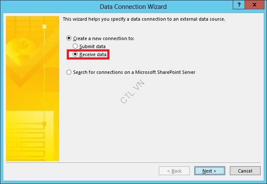Image resolution: width=267 pixels, height=184 pixels.
Task: Click the small square marker lower on banner line
Action: tap(44, 124)
